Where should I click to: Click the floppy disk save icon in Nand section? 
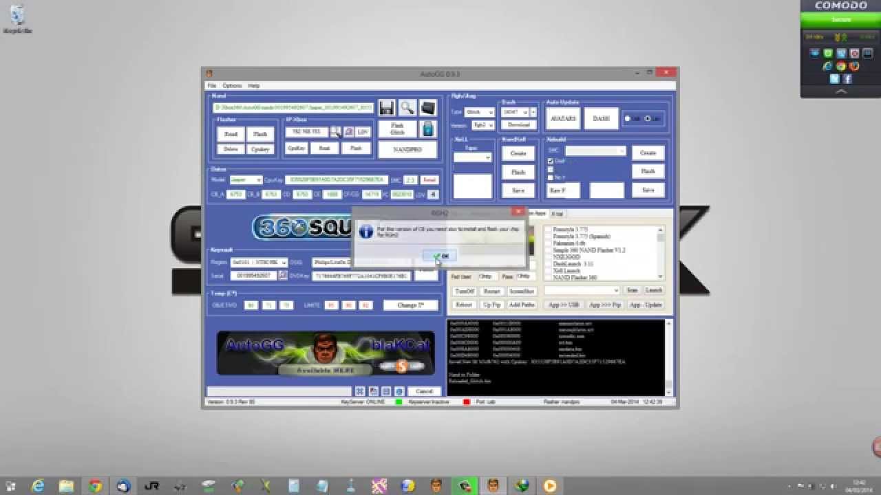(x=387, y=108)
